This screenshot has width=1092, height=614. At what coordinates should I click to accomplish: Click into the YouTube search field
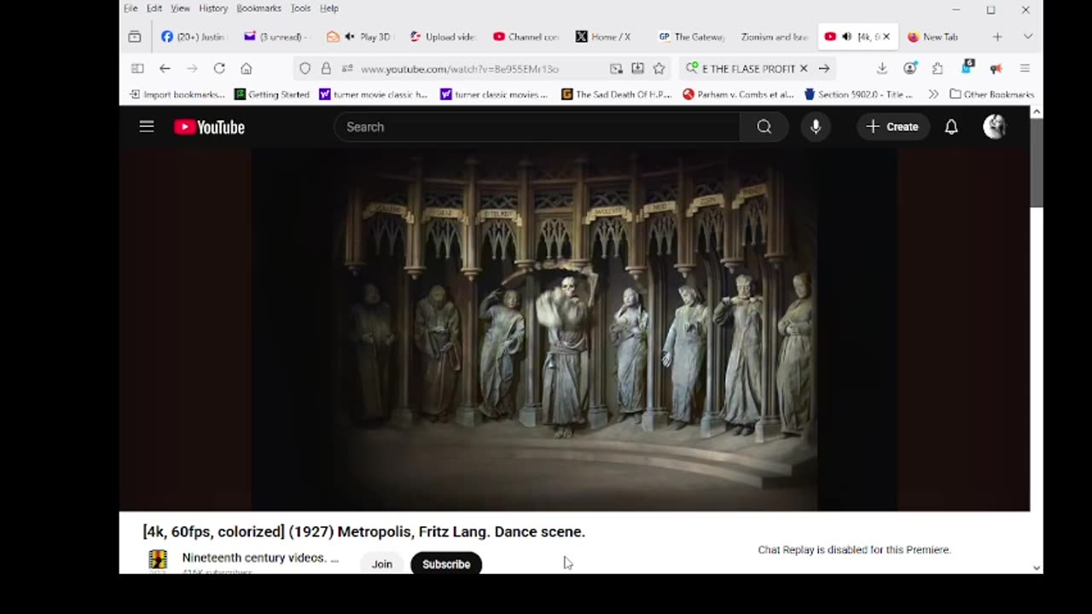(x=537, y=127)
